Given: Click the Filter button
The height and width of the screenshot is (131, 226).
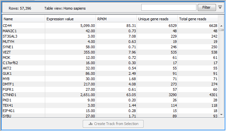Looking at the screenshot, I should click(207, 7).
